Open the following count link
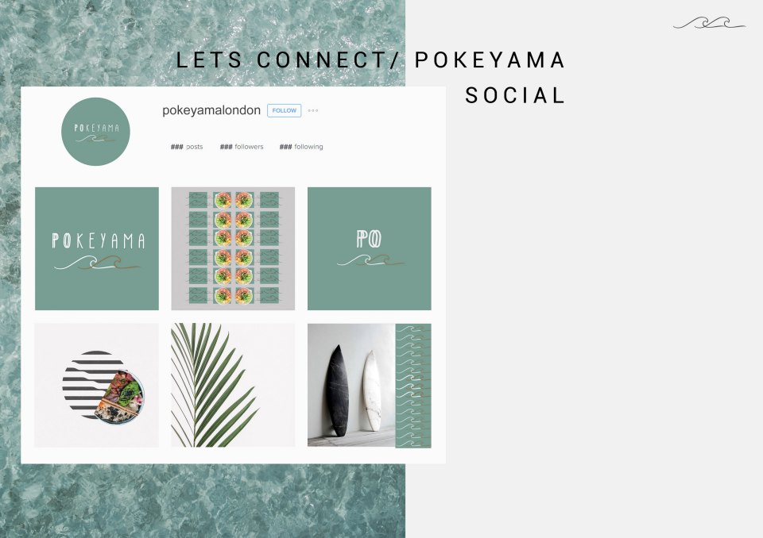 click(x=301, y=147)
